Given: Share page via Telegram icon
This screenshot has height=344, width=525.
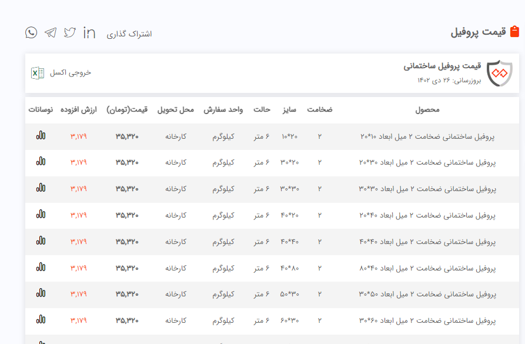Looking at the screenshot, I should click(51, 32).
